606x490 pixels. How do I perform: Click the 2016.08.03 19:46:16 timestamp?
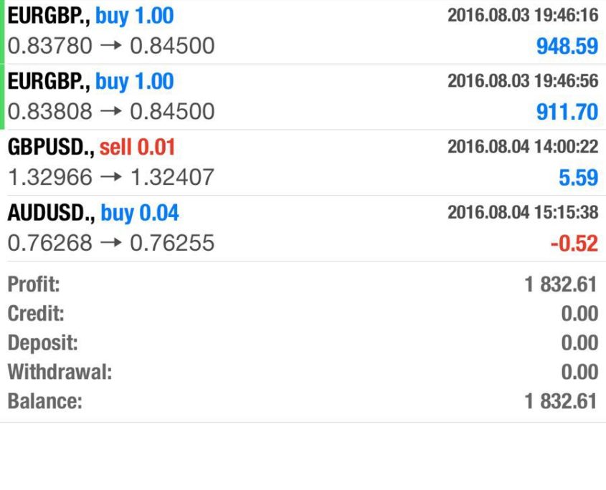coord(522,16)
